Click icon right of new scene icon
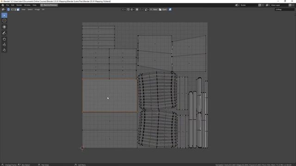Viewport: 296px width, 166px height. pos(263,5)
